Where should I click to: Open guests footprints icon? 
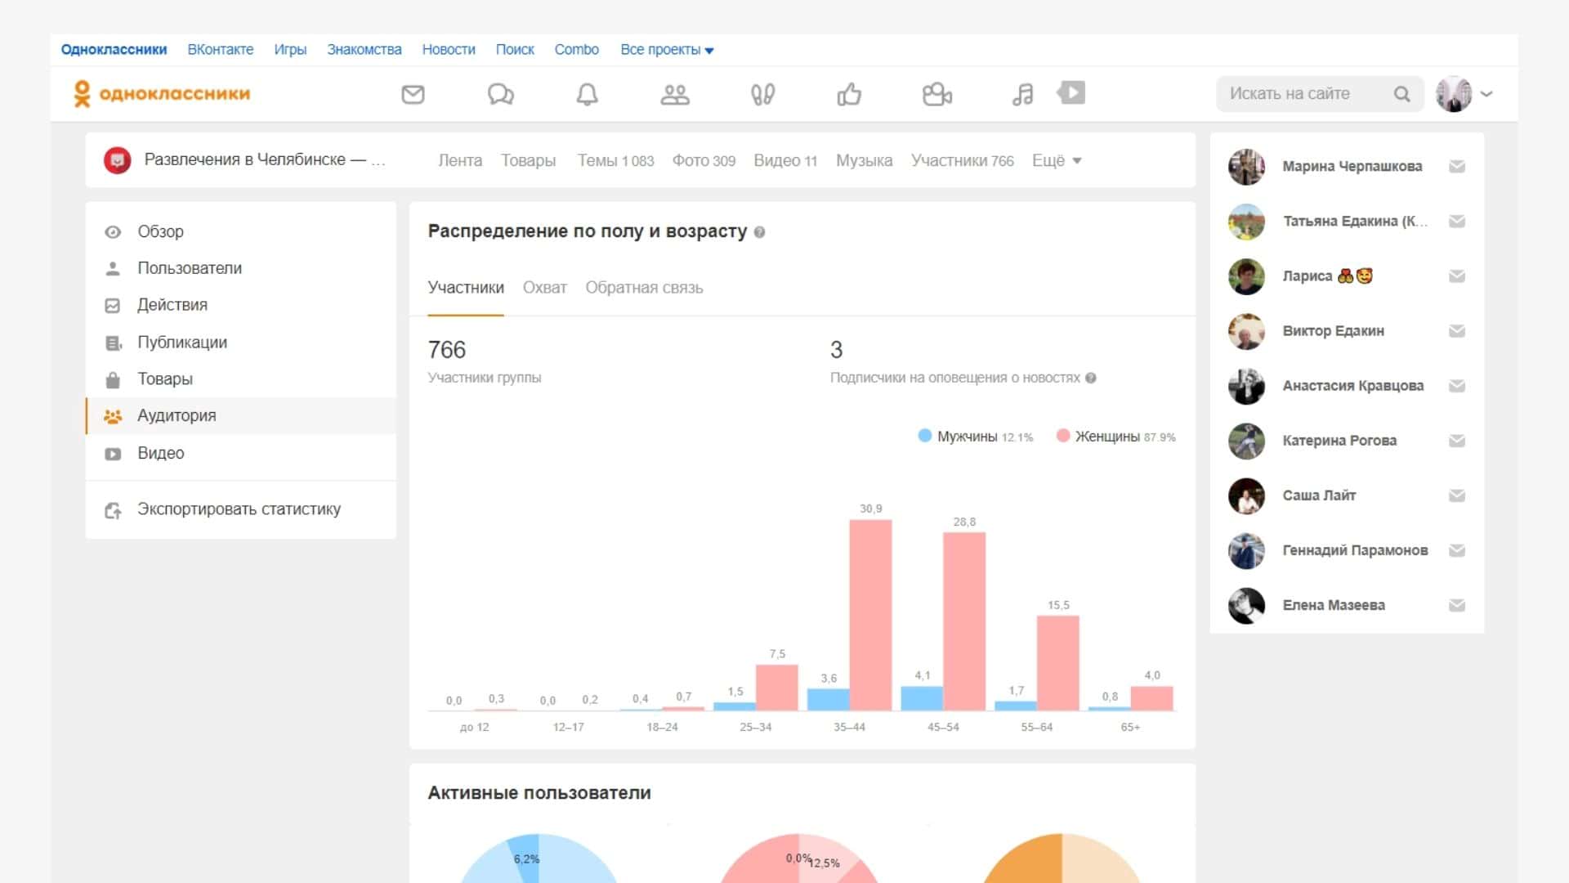coord(762,94)
